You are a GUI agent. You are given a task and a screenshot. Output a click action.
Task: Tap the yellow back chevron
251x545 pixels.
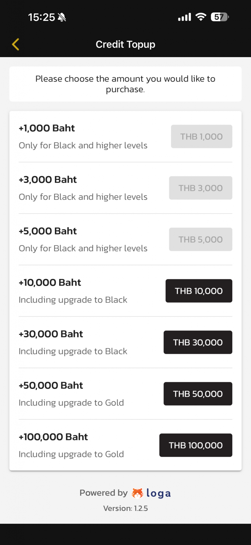click(x=15, y=44)
